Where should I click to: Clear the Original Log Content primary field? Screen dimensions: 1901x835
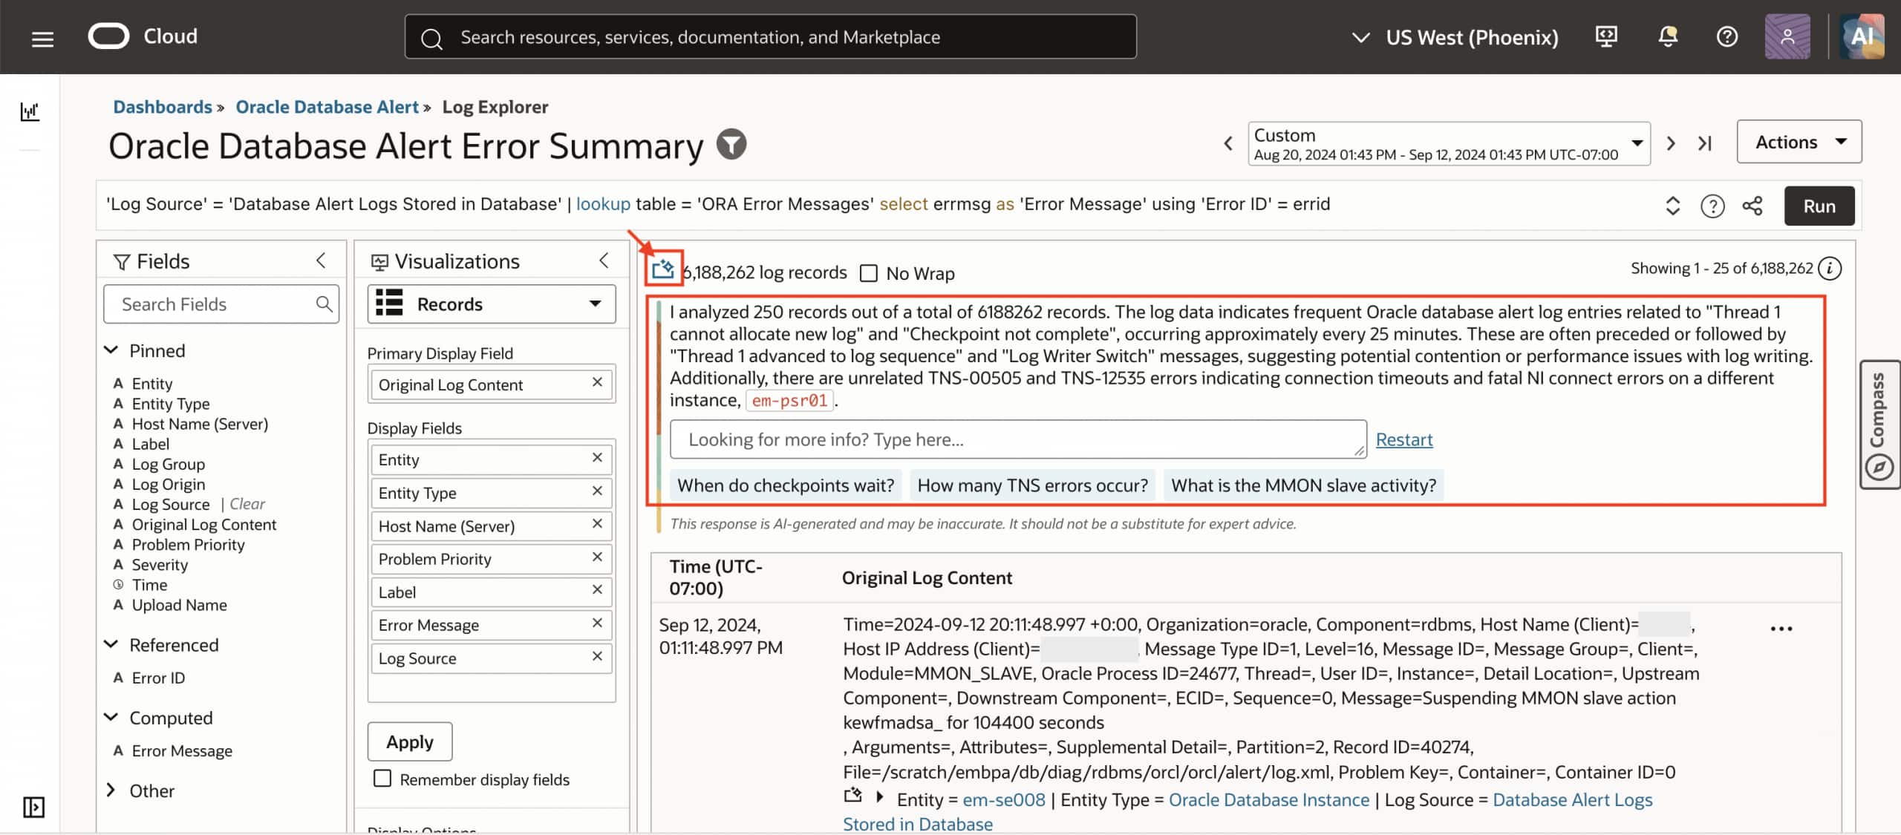tap(597, 382)
